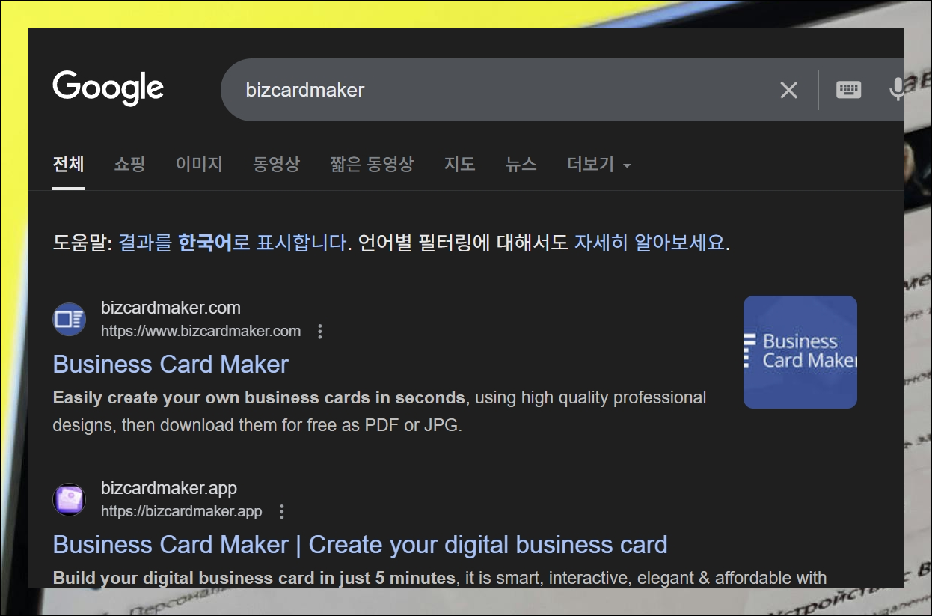Open the Create your digital business card result

(360, 545)
